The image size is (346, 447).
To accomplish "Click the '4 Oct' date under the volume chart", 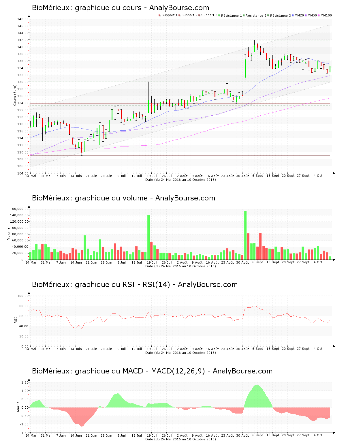I will [318, 262].
